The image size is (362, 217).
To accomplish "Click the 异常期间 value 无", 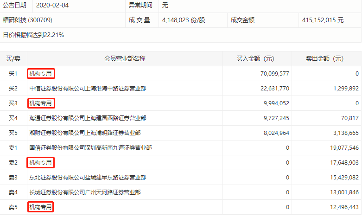I will pos(165,5).
